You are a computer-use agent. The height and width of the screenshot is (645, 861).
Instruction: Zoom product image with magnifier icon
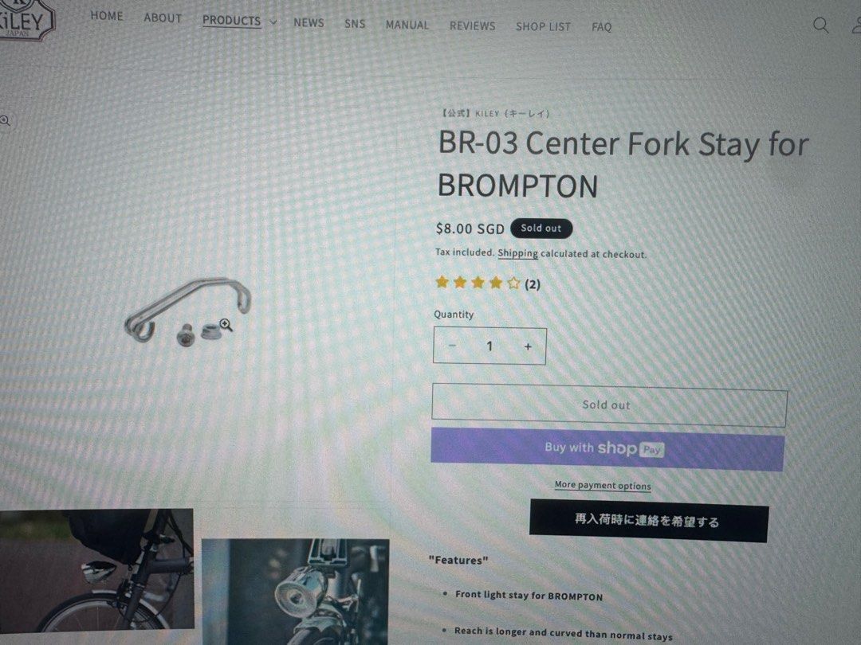(226, 325)
